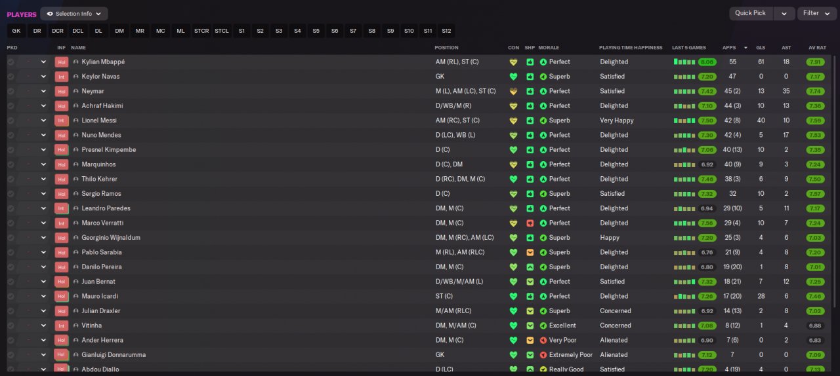Click Lionel Messi's Int info badge
Viewport: 840px width, 376px height.
coord(61,121)
